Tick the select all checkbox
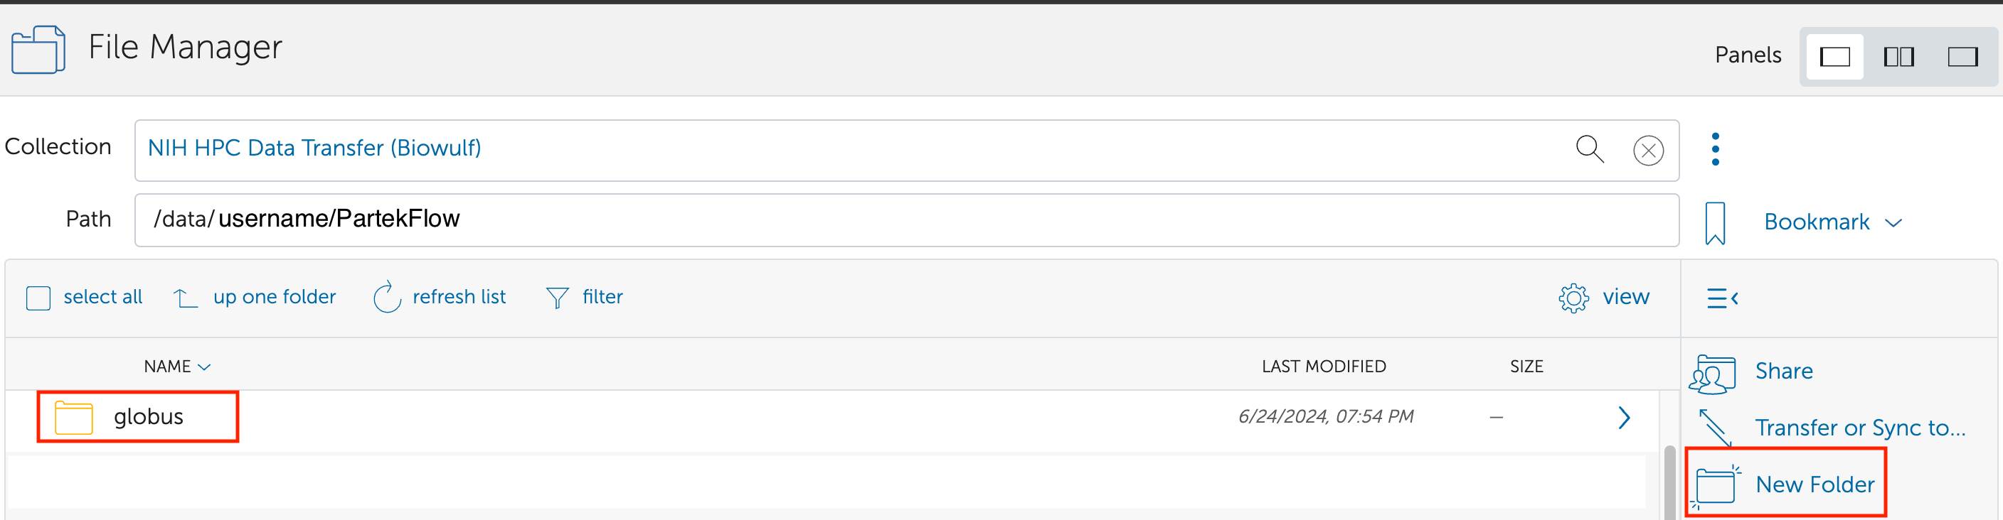This screenshot has height=520, width=2003. (x=38, y=298)
